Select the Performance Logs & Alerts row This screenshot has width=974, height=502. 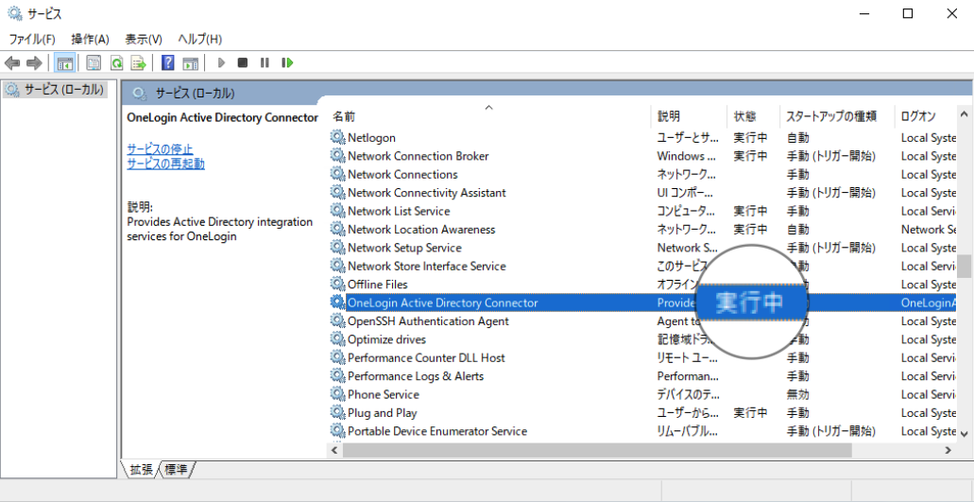point(642,376)
